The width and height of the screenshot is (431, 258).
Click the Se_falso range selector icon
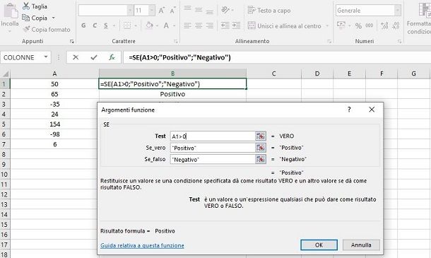261,159
